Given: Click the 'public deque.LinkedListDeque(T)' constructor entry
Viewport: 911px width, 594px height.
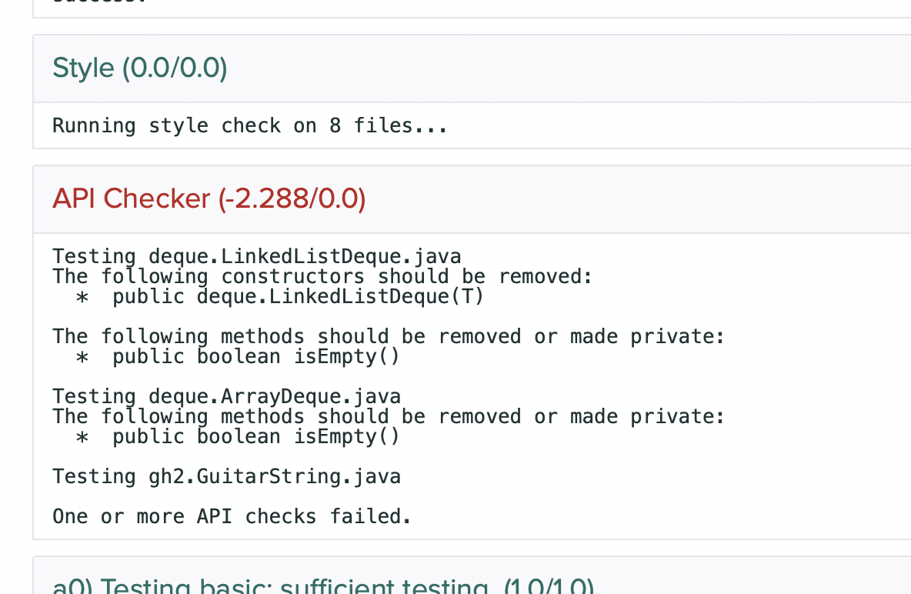Looking at the screenshot, I should (x=299, y=296).
